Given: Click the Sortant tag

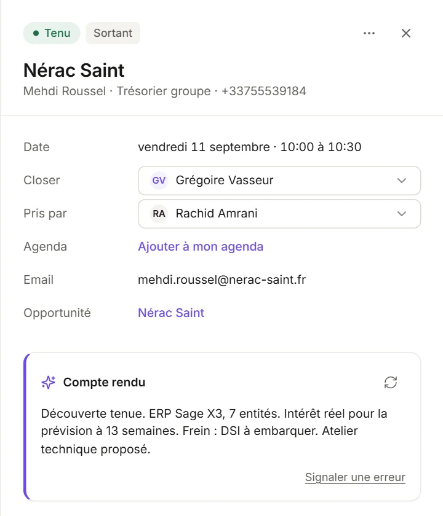Looking at the screenshot, I should point(113,33).
